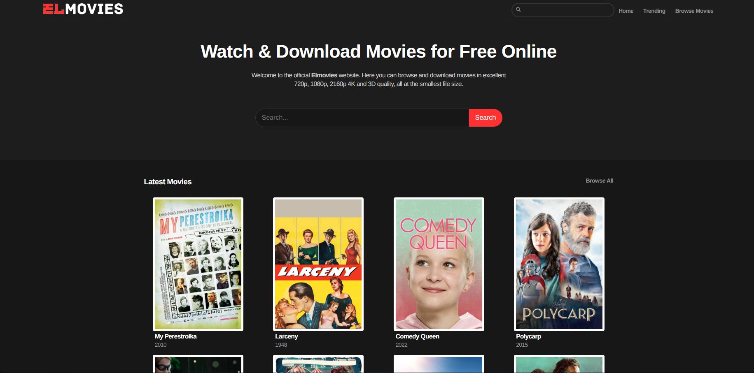Open the partial poster below Comedy Queen
The image size is (754, 373).
439,364
